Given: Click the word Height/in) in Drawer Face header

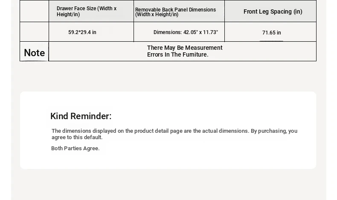Looking at the screenshot, I should [68, 14].
